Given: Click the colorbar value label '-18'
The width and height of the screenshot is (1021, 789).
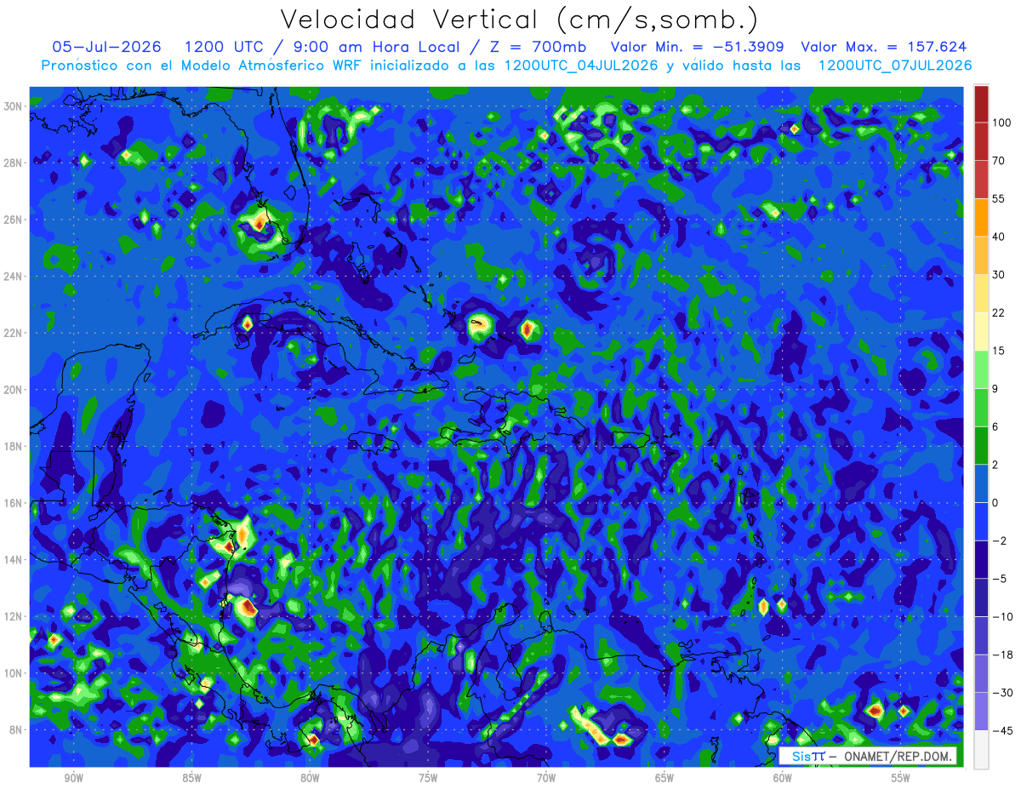Looking at the screenshot, I should pos(1001,655).
